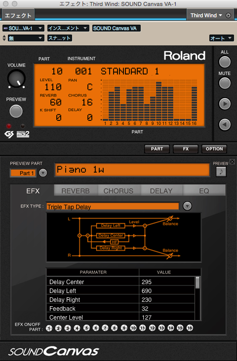Click the Piano 1w instrument name display

coord(132,170)
